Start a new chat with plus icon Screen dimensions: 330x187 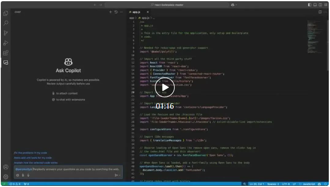111,12
